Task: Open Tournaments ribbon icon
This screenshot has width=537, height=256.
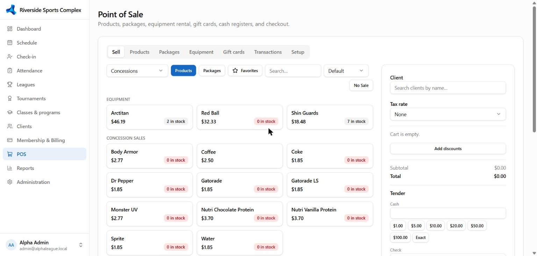Action: click(x=10, y=99)
